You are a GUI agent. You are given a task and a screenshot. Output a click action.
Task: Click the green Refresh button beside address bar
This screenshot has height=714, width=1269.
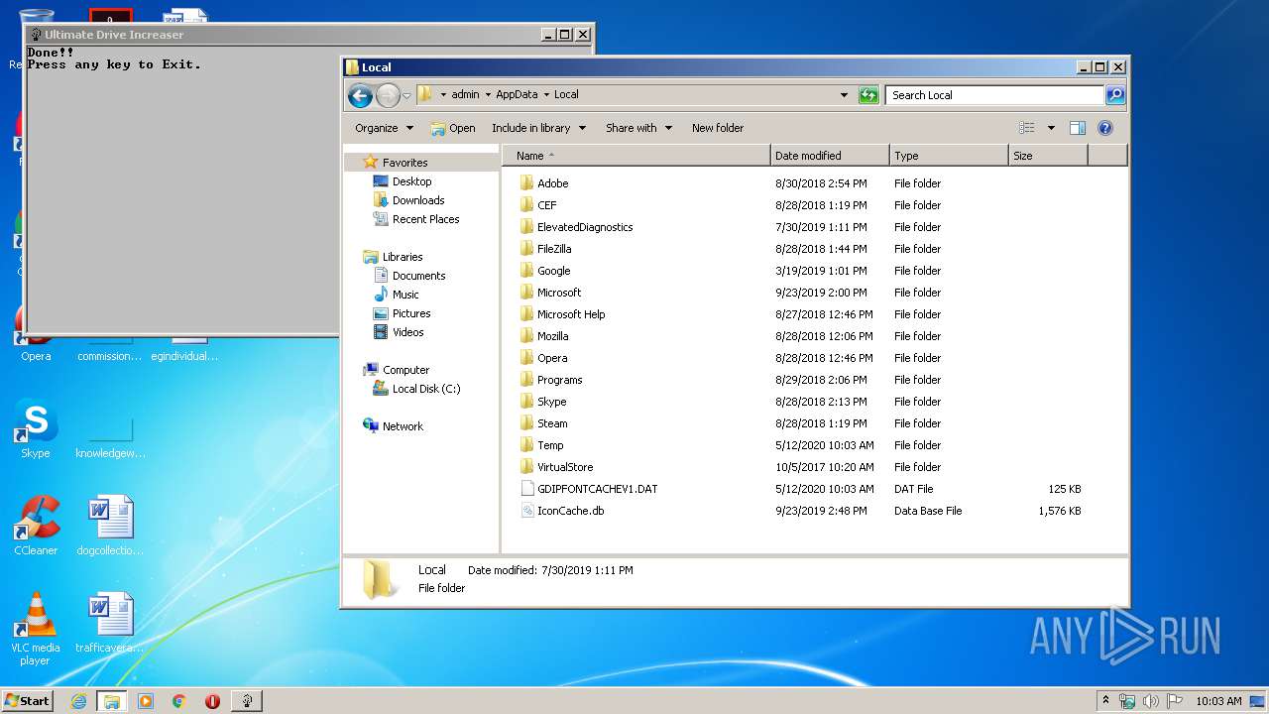[868, 95]
